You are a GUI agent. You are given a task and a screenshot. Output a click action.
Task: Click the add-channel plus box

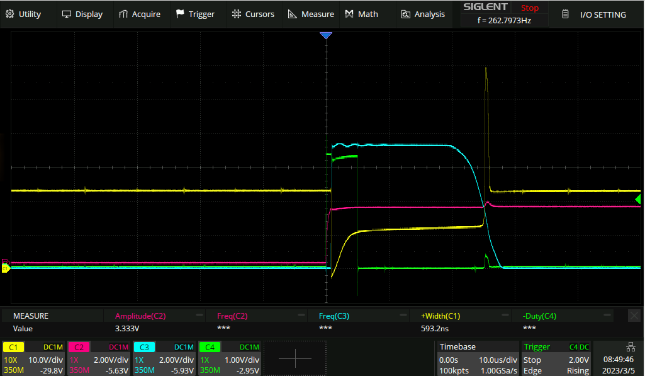[x=294, y=358]
